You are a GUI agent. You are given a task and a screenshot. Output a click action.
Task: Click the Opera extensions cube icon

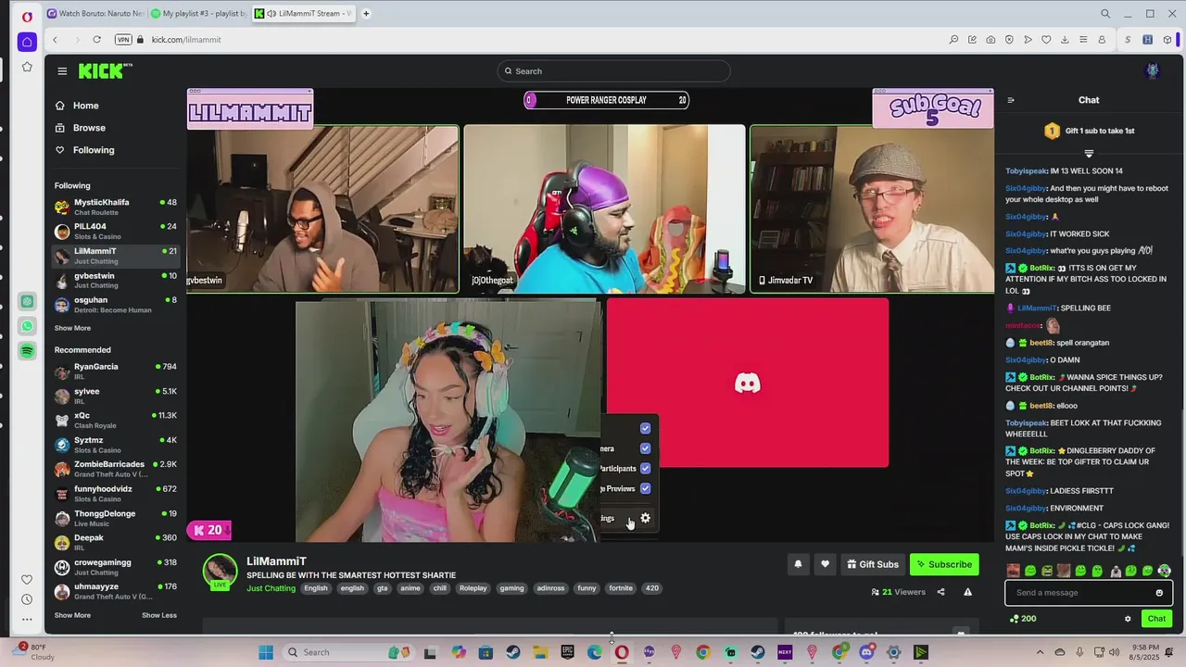tap(1167, 40)
